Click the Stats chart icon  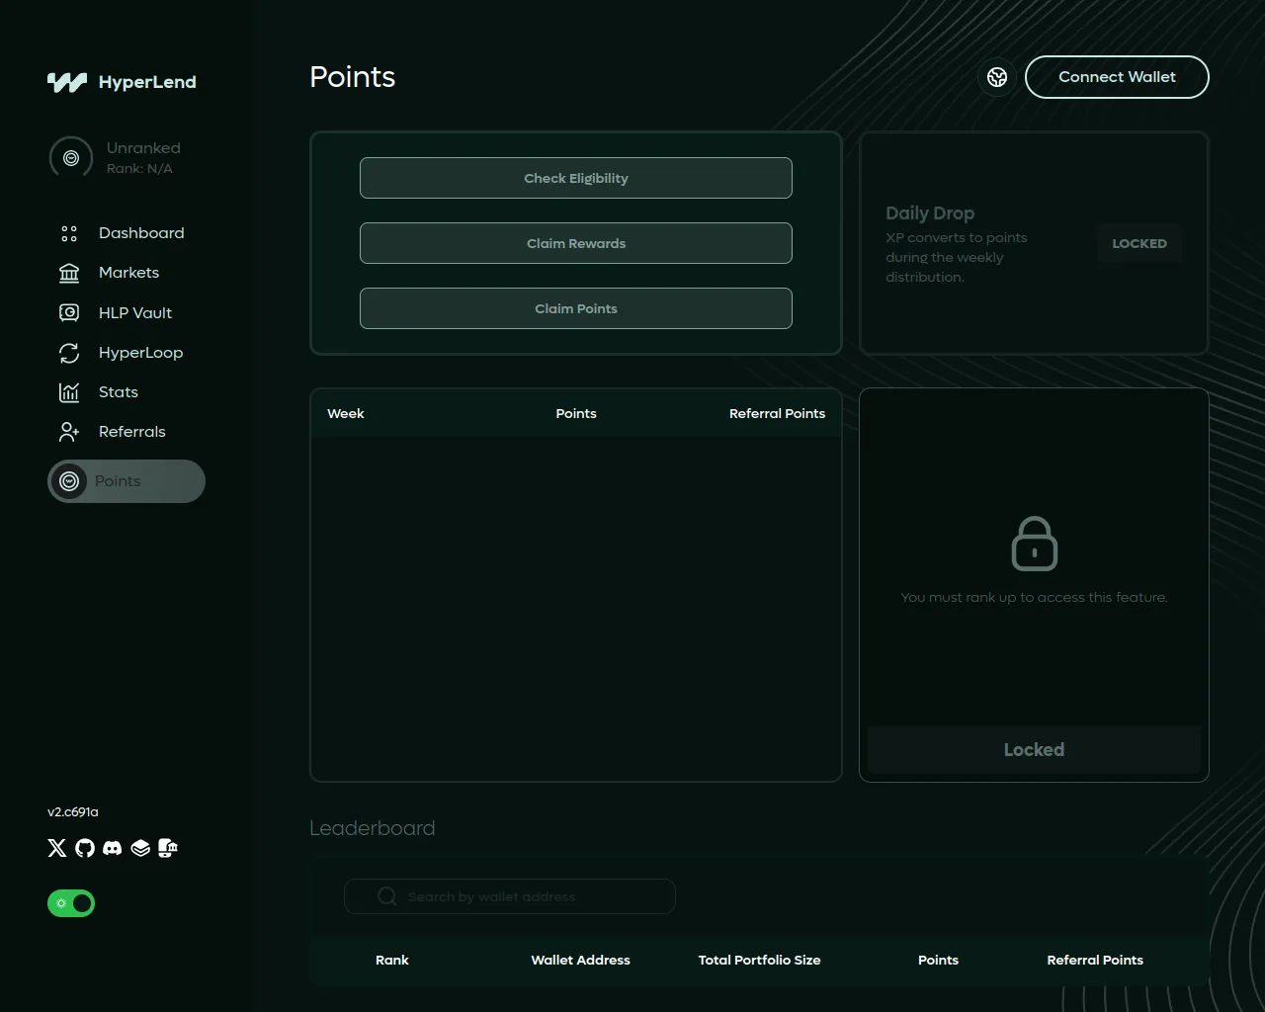click(69, 392)
